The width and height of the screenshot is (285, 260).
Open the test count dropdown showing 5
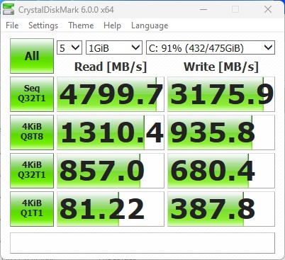69,47
